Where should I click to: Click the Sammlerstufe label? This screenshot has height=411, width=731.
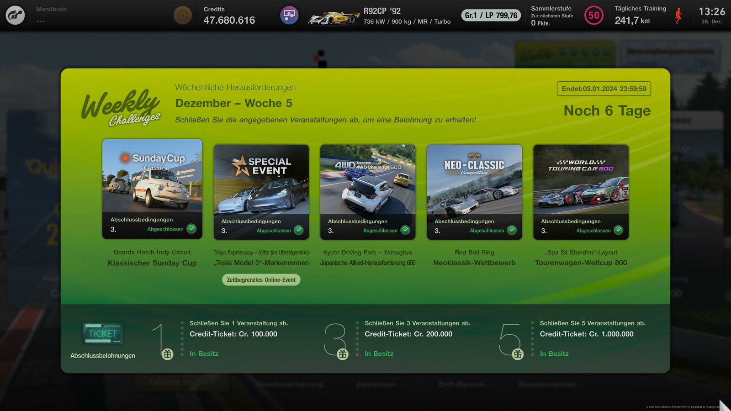tap(551, 8)
